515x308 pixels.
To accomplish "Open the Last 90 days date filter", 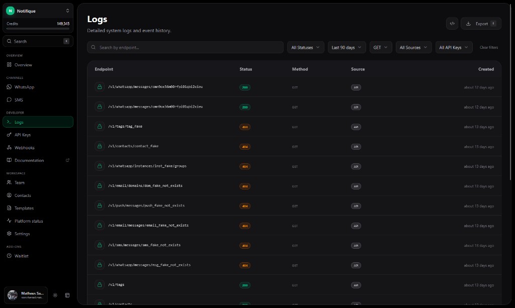I will tap(346, 47).
